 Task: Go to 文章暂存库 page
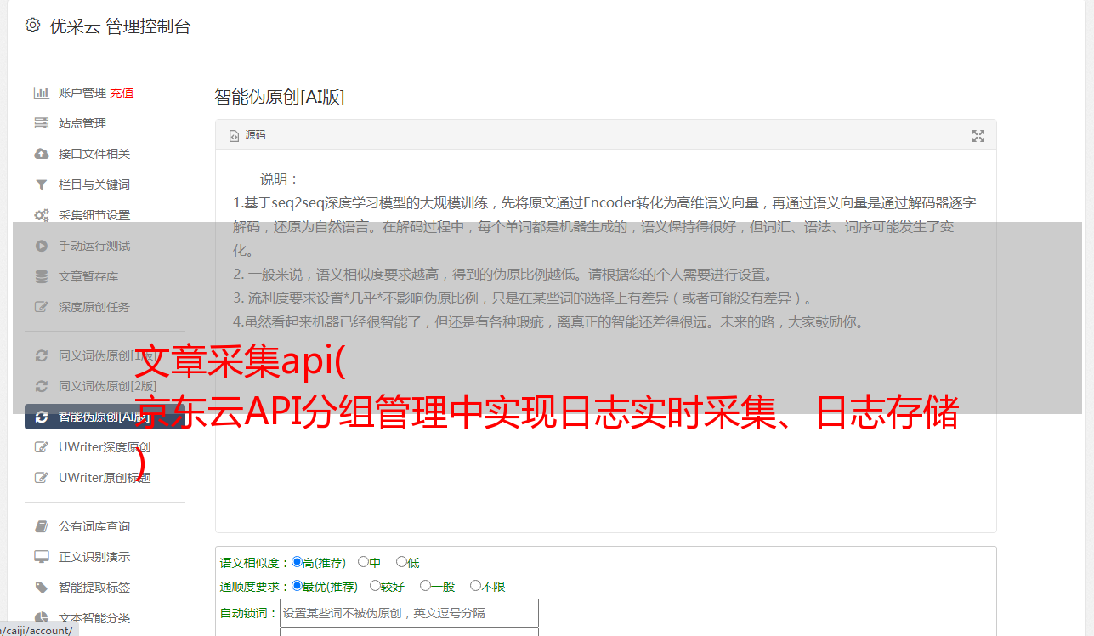88,276
